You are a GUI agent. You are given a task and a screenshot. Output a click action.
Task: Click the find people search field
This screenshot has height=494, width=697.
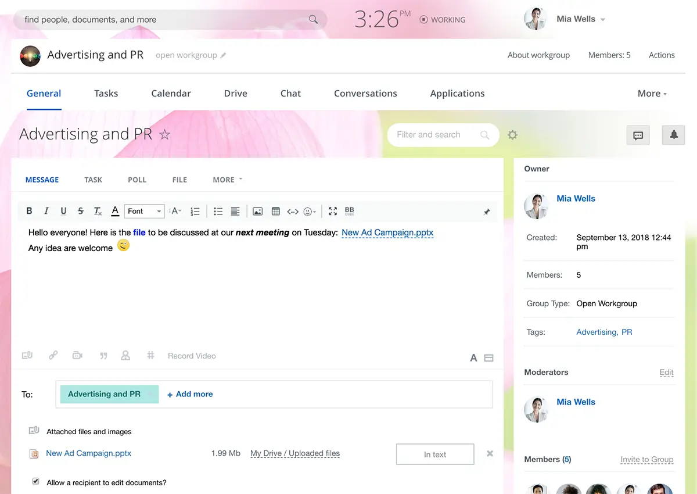tap(163, 20)
